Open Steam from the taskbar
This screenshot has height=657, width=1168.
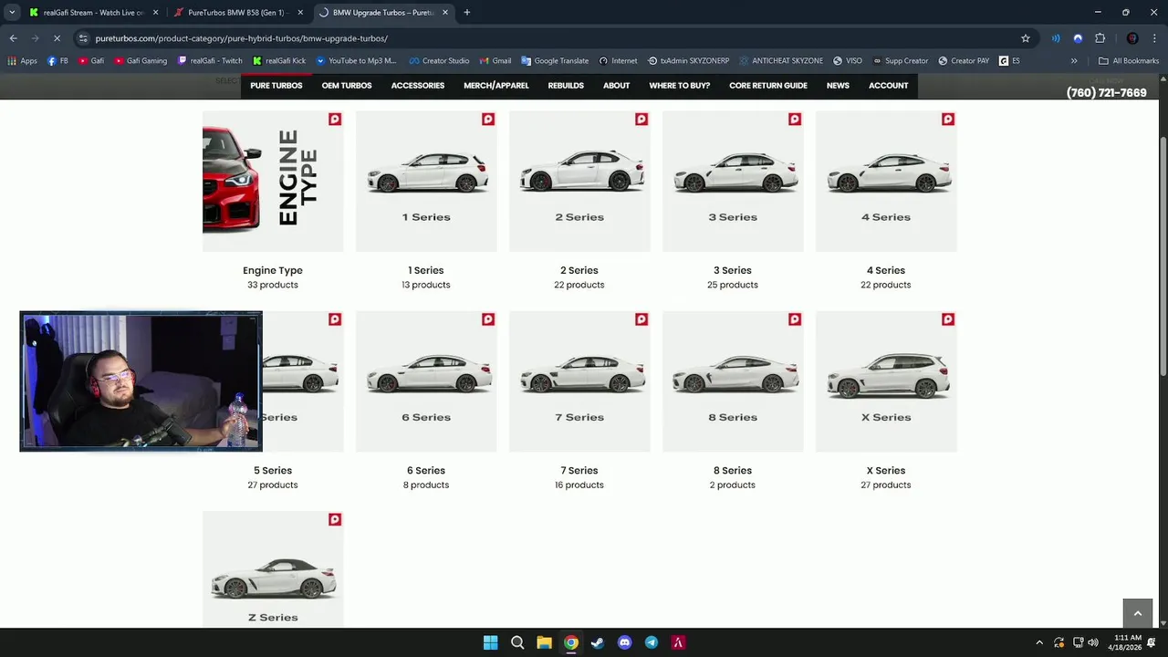[598, 642]
